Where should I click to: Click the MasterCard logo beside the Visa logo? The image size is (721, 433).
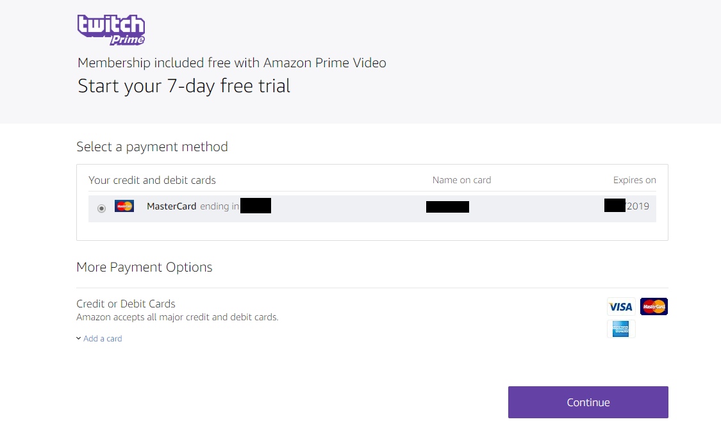click(x=654, y=307)
